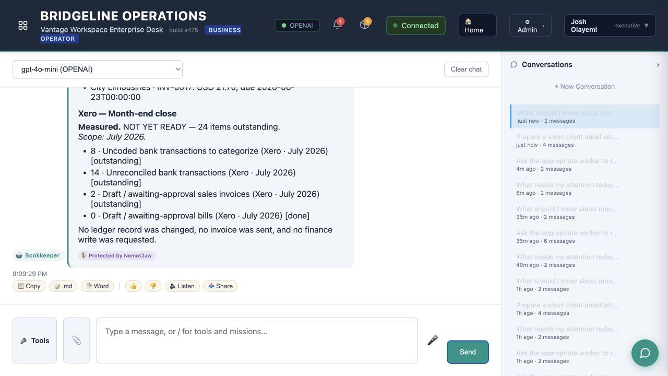Click the Conversations speech bubble icon

click(514, 65)
